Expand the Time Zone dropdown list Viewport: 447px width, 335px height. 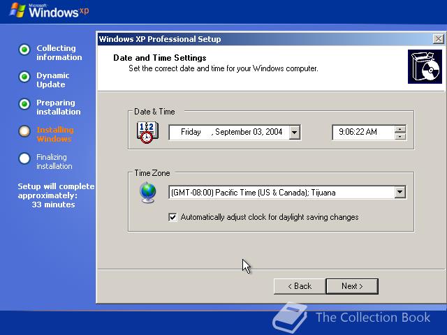tap(400, 193)
